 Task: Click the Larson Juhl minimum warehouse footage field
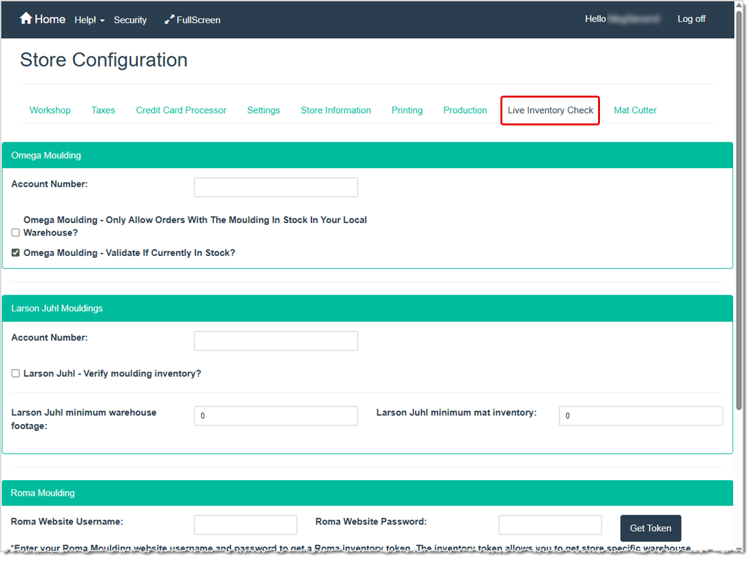(275, 416)
